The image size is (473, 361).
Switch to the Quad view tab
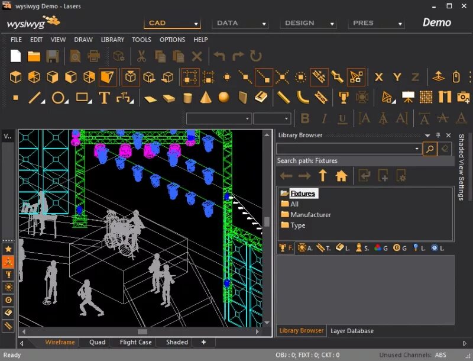coord(97,342)
